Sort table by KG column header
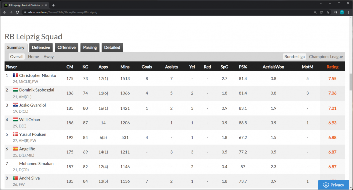This screenshot has width=353, height=190. tap(85, 67)
